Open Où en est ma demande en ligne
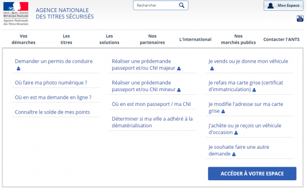The width and height of the screenshot is (306, 188). pos(53,97)
